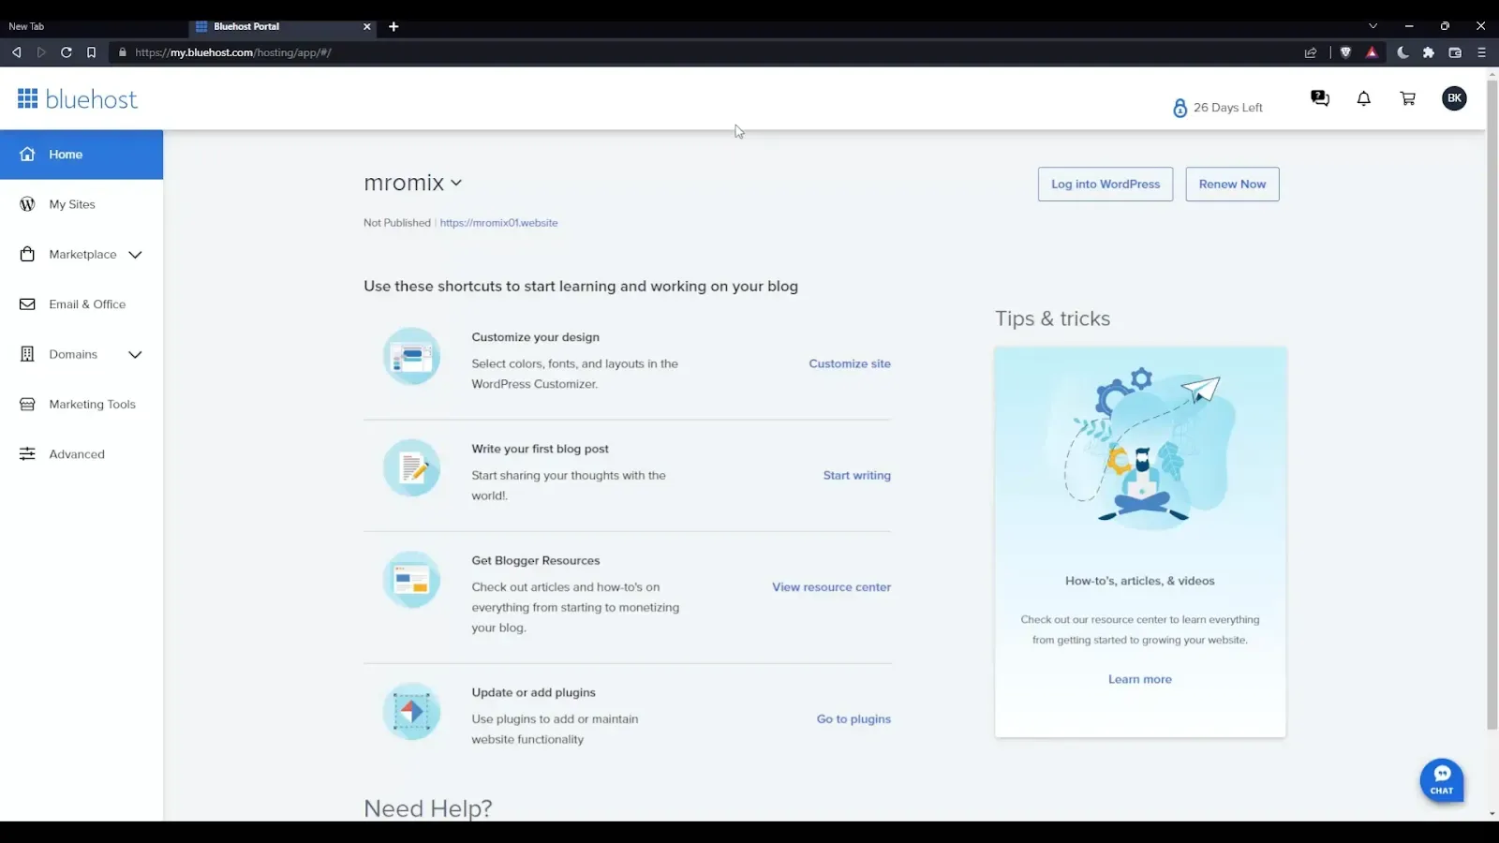
Task: Open the chat support header icon
Action: coord(1320,98)
